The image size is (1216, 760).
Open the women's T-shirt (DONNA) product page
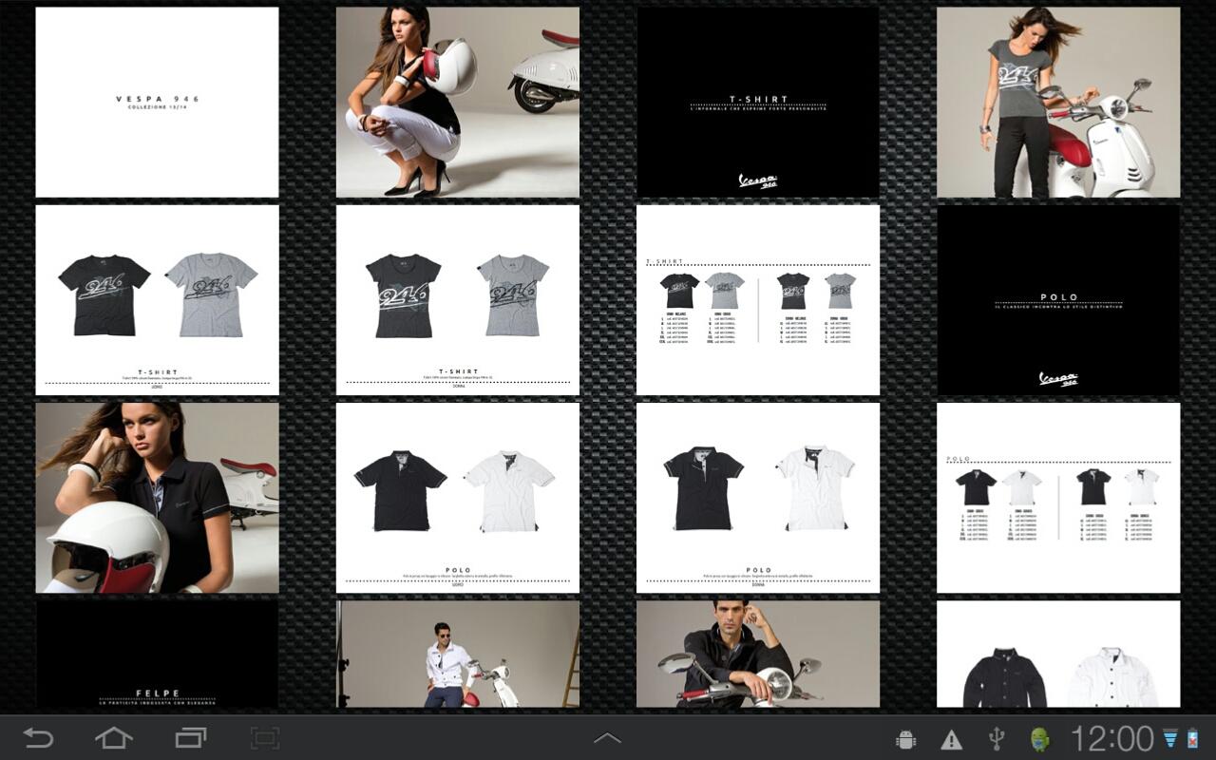[x=458, y=300]
